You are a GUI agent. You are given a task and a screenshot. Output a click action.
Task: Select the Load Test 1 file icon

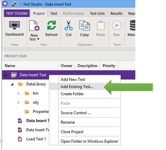(20, 139)
